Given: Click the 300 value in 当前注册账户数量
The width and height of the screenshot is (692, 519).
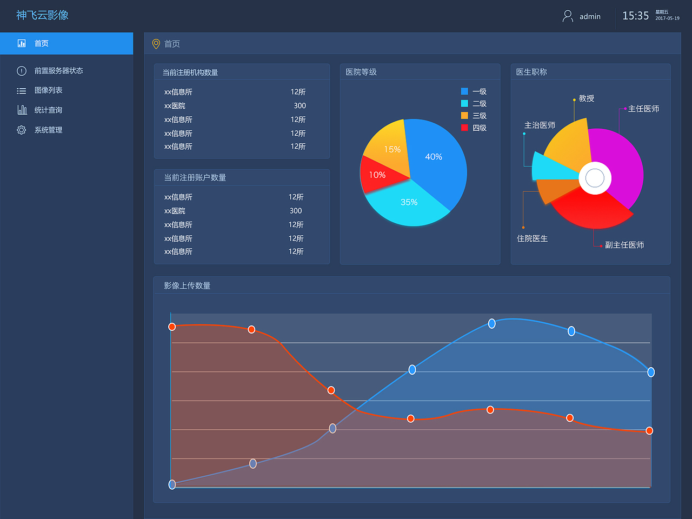Looking at the screenshot, I should click(296, 211).
